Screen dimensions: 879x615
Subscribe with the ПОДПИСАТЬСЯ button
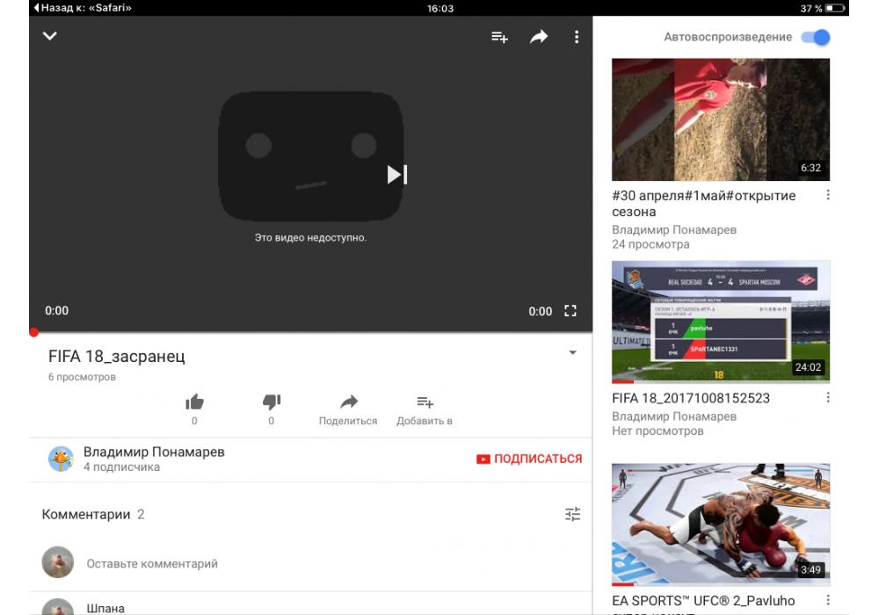click(x=529, y=459)
